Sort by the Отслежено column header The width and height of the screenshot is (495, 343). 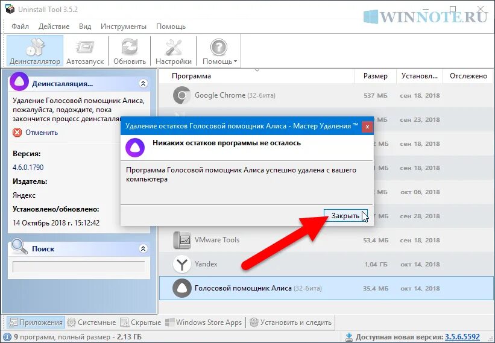[x=468, y=76]
